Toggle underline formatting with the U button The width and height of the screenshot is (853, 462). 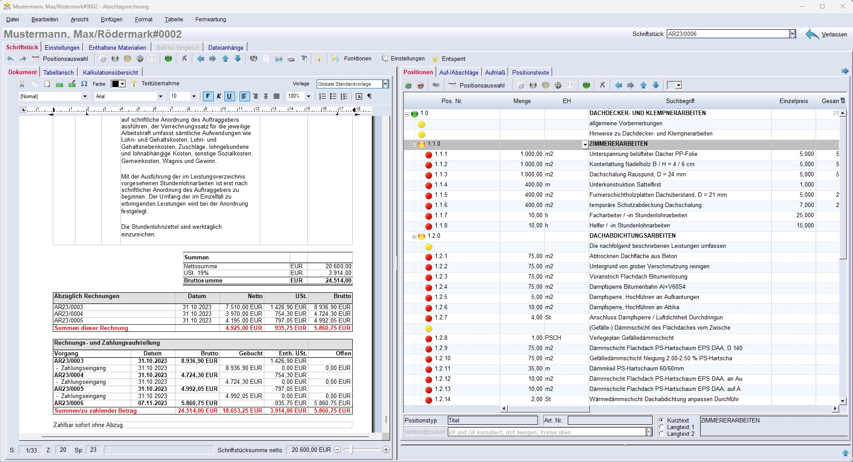(229, 96)
